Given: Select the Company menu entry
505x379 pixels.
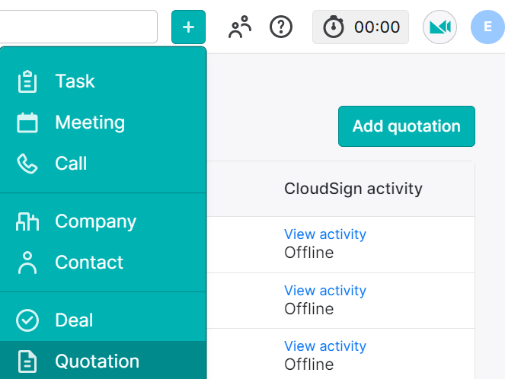Looking at the screenshot, I should click(x=103, y=221).
